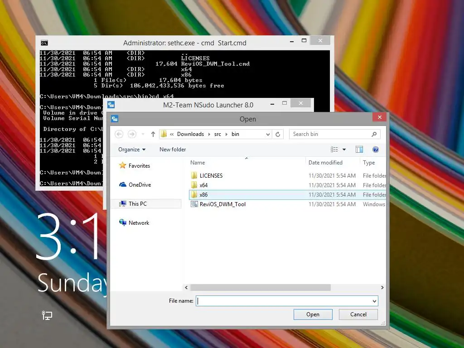Expand address bar path dropdown

coord(268,134)
